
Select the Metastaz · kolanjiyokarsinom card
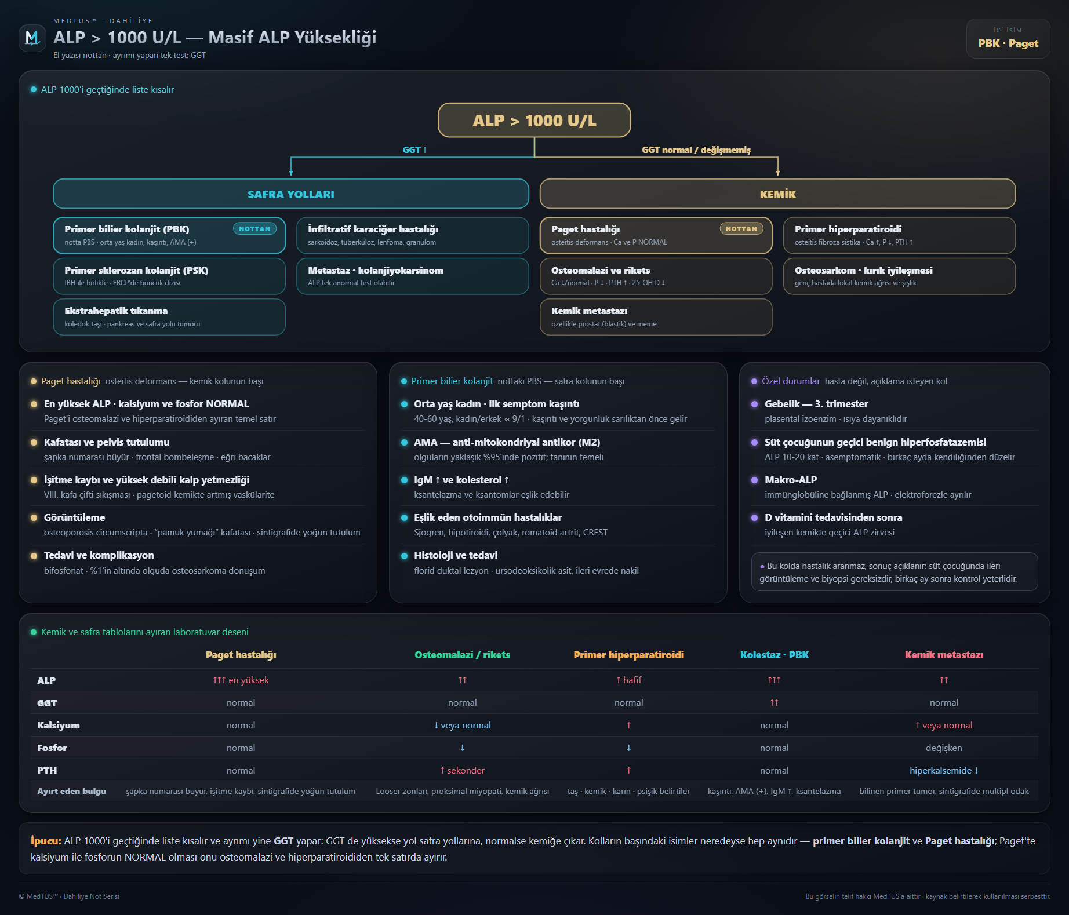click(x=413, y=276)
